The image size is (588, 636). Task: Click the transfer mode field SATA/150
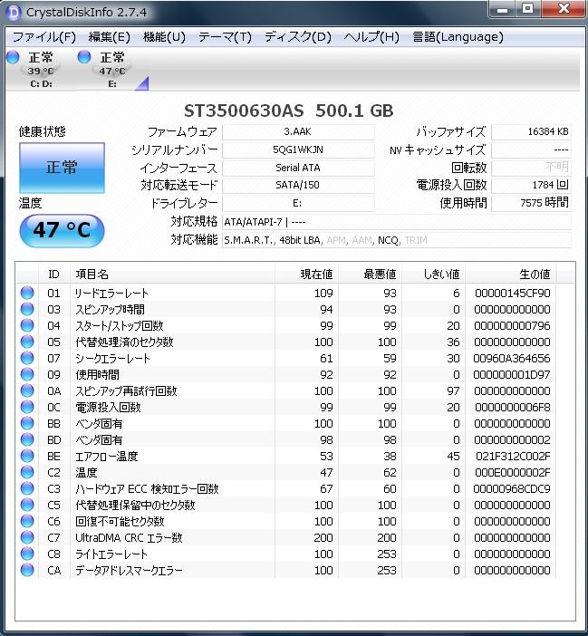pos(298,186)
